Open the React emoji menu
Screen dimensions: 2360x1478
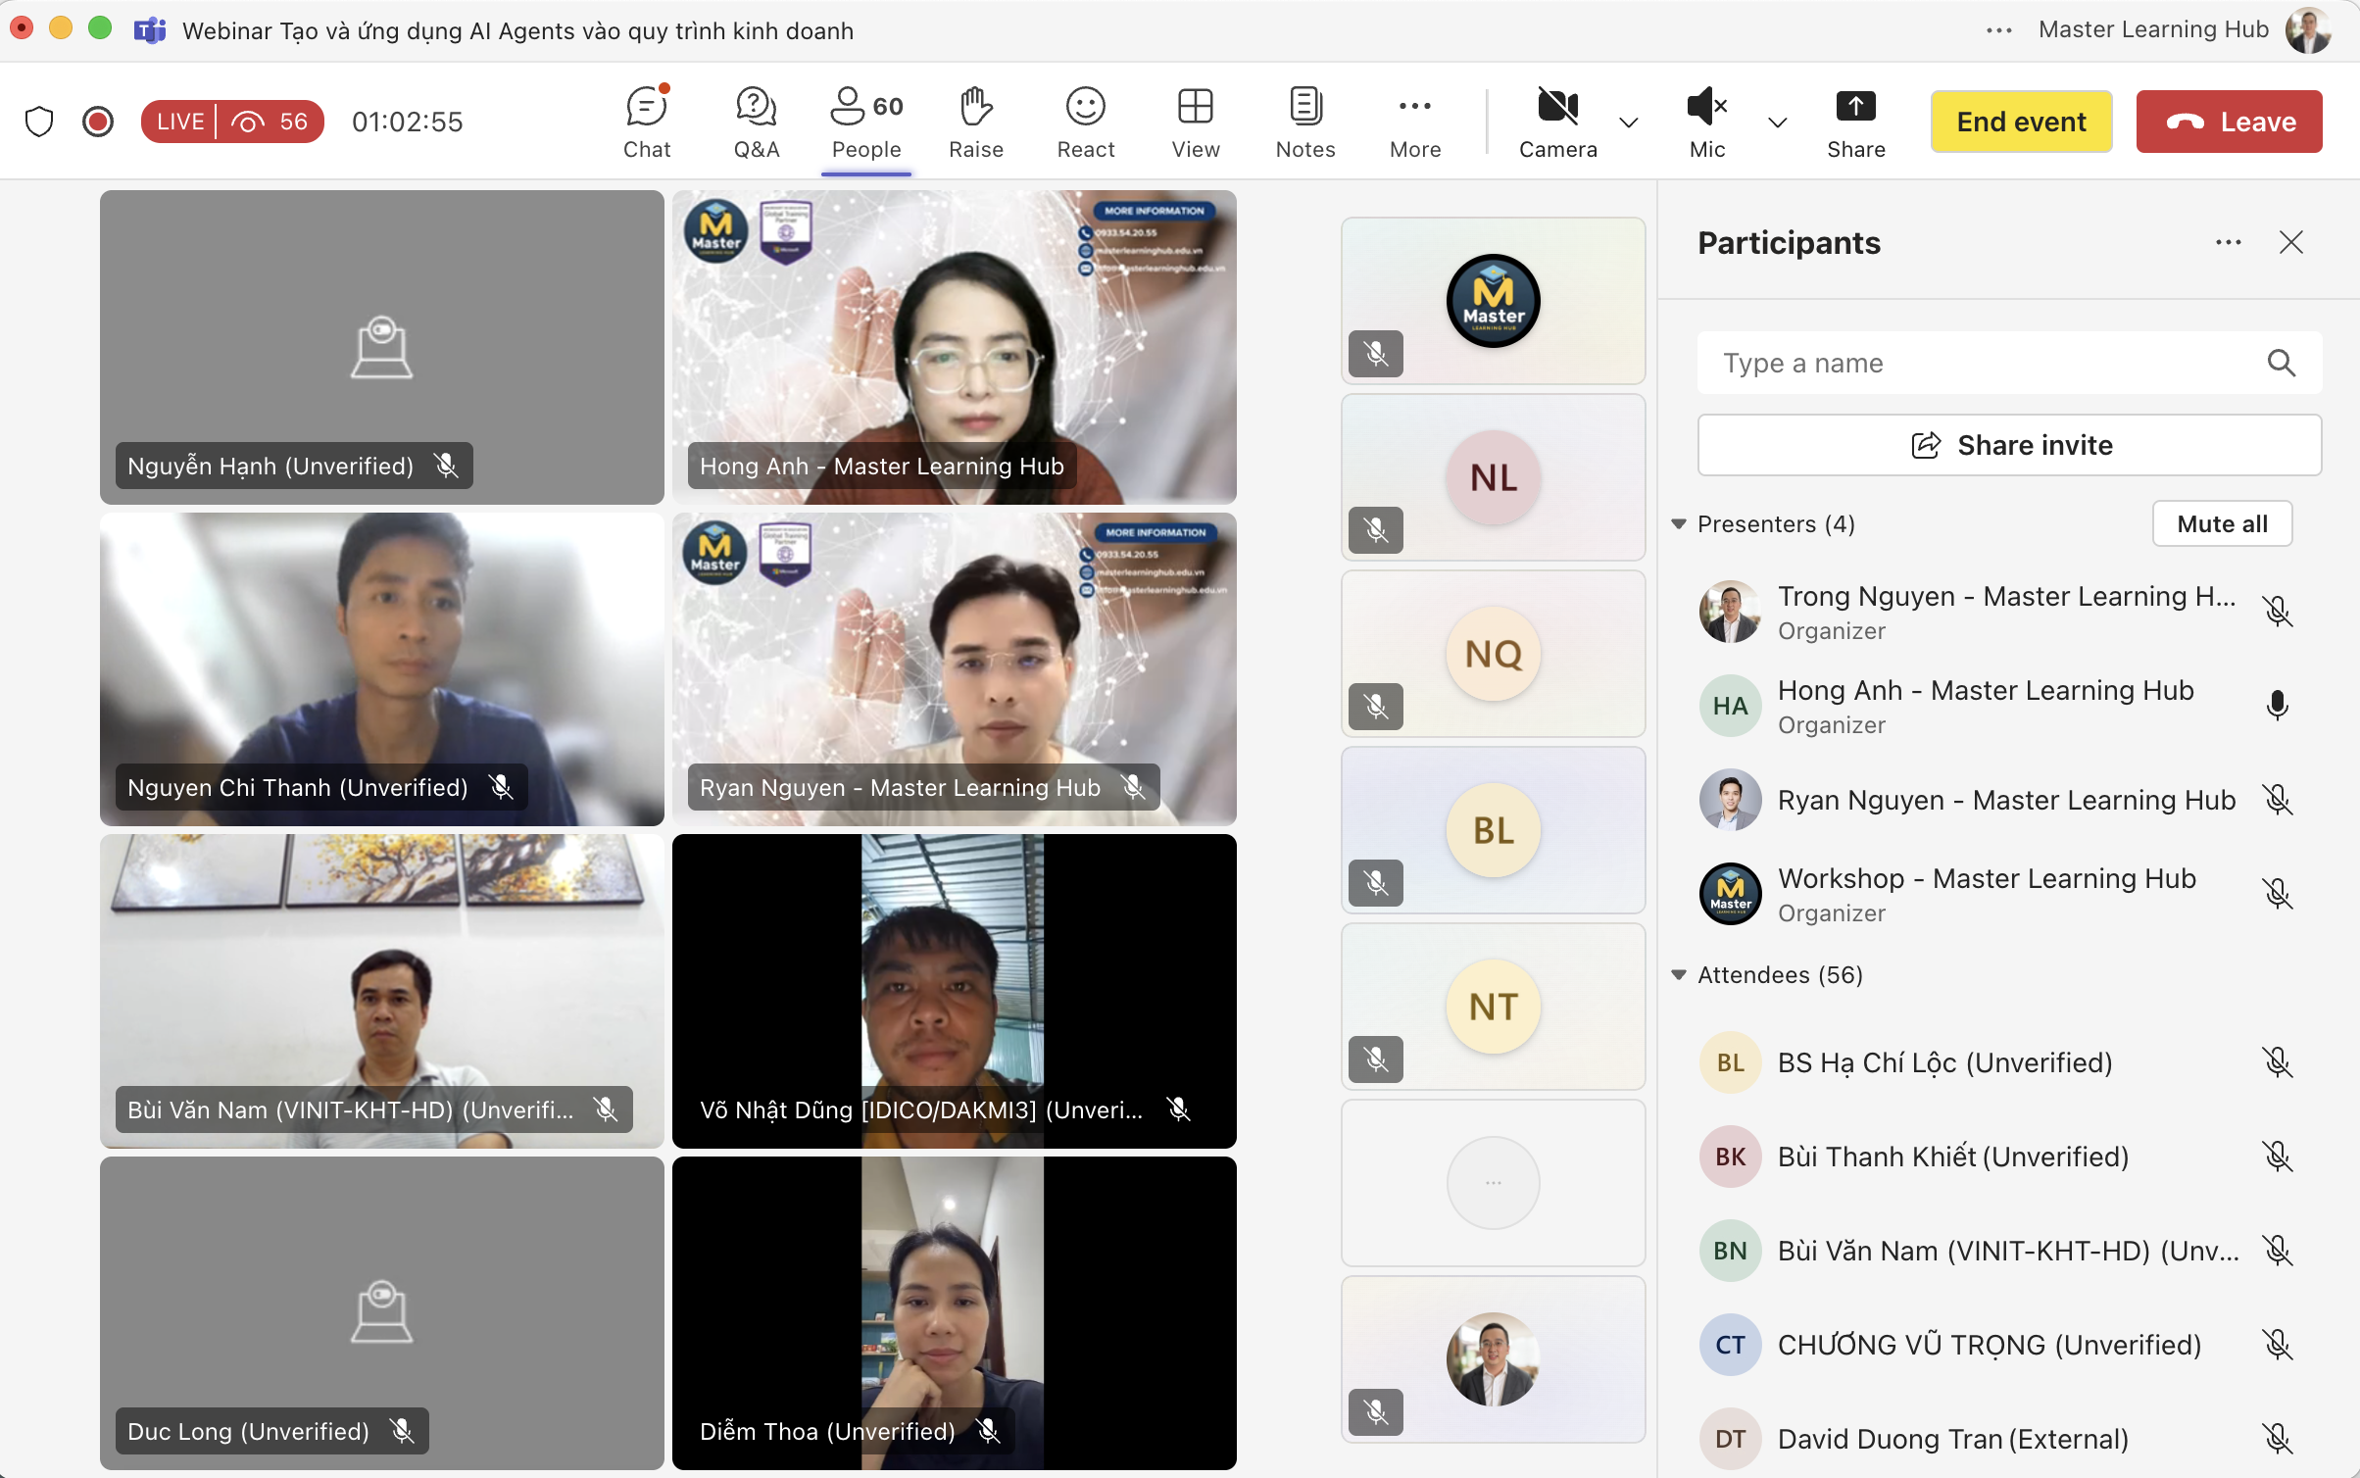click(x=1086, y=123)
